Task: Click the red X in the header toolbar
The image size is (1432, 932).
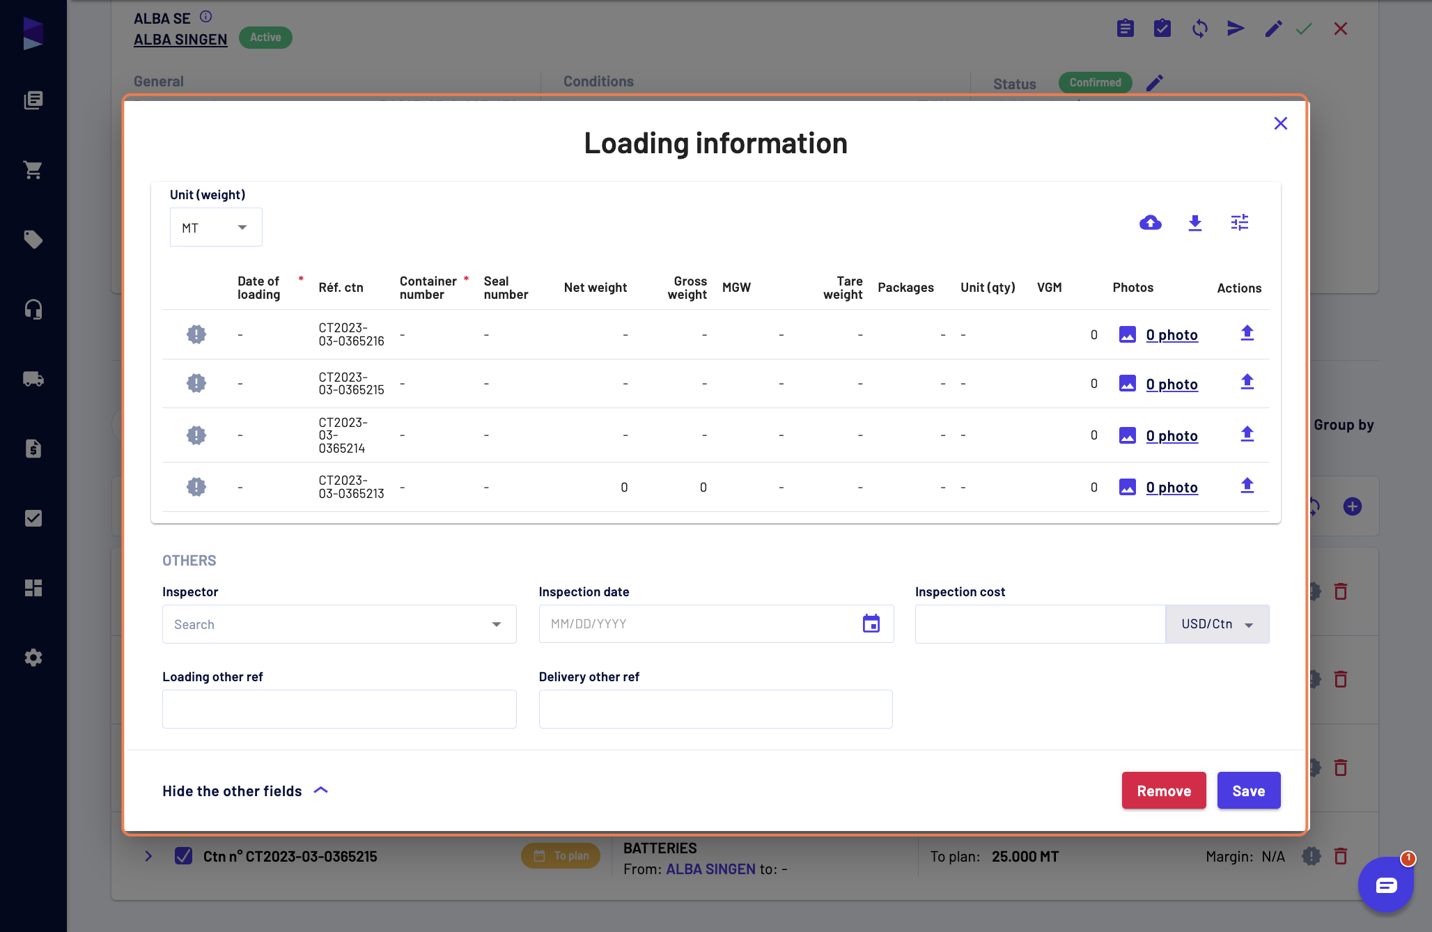Action: pos(1340,29)
